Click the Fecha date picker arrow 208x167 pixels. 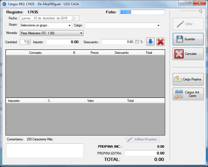76,18
